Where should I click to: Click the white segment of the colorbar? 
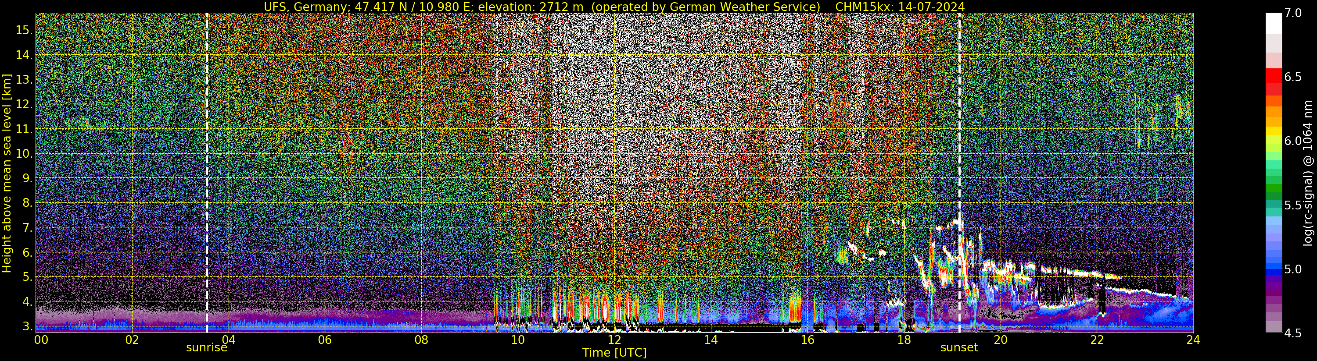pyautogui.click(x=1274, y=24)
